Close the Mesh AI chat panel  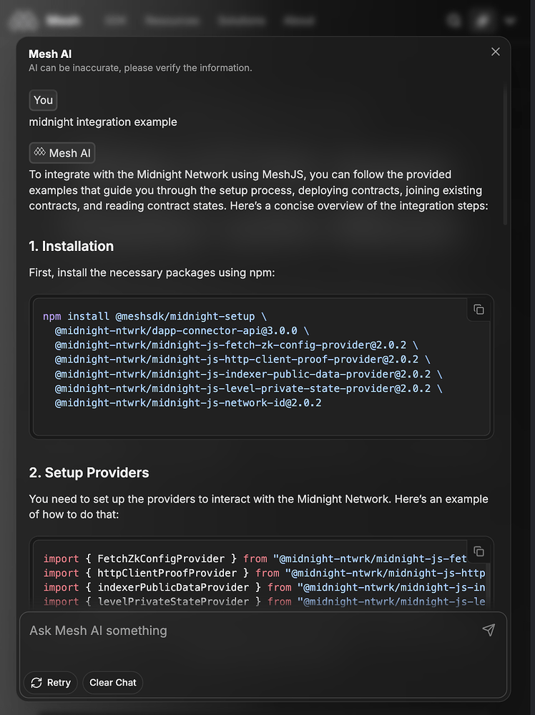[x=496, y=52]
